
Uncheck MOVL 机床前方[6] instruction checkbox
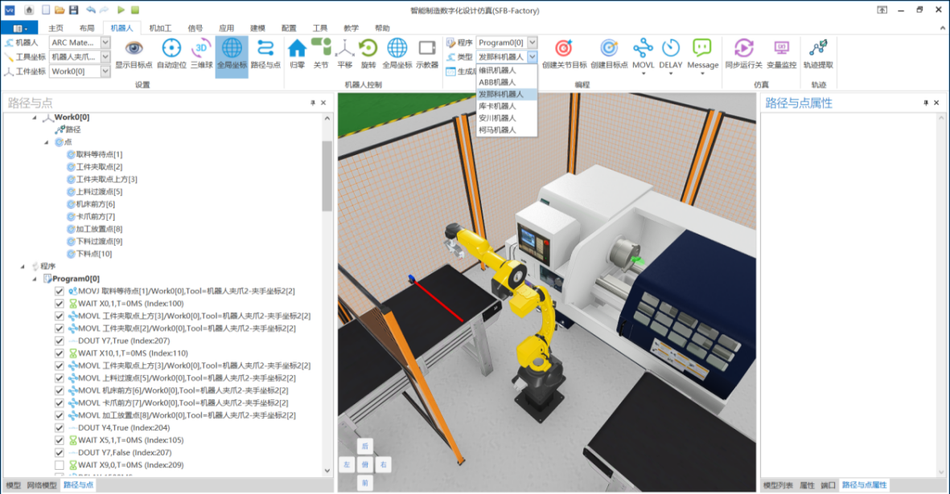(60, 390)
